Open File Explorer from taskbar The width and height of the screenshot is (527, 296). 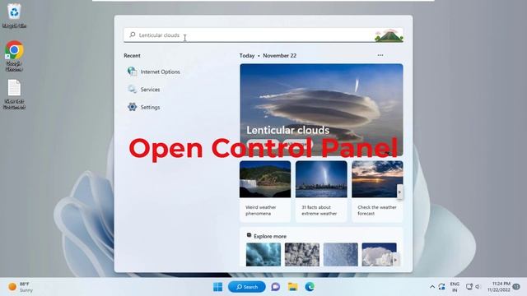tap(293, 287)
